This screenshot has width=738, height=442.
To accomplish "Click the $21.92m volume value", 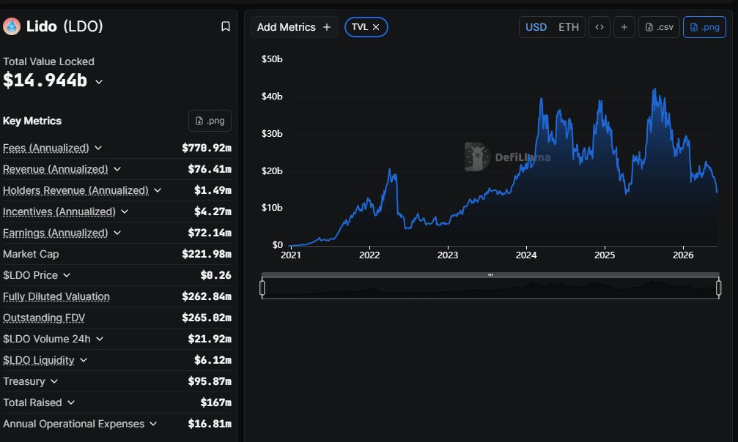I will (210, 339).
